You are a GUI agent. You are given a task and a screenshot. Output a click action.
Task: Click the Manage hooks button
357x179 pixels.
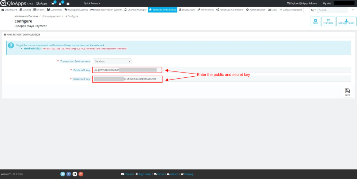tap(346, 21)
